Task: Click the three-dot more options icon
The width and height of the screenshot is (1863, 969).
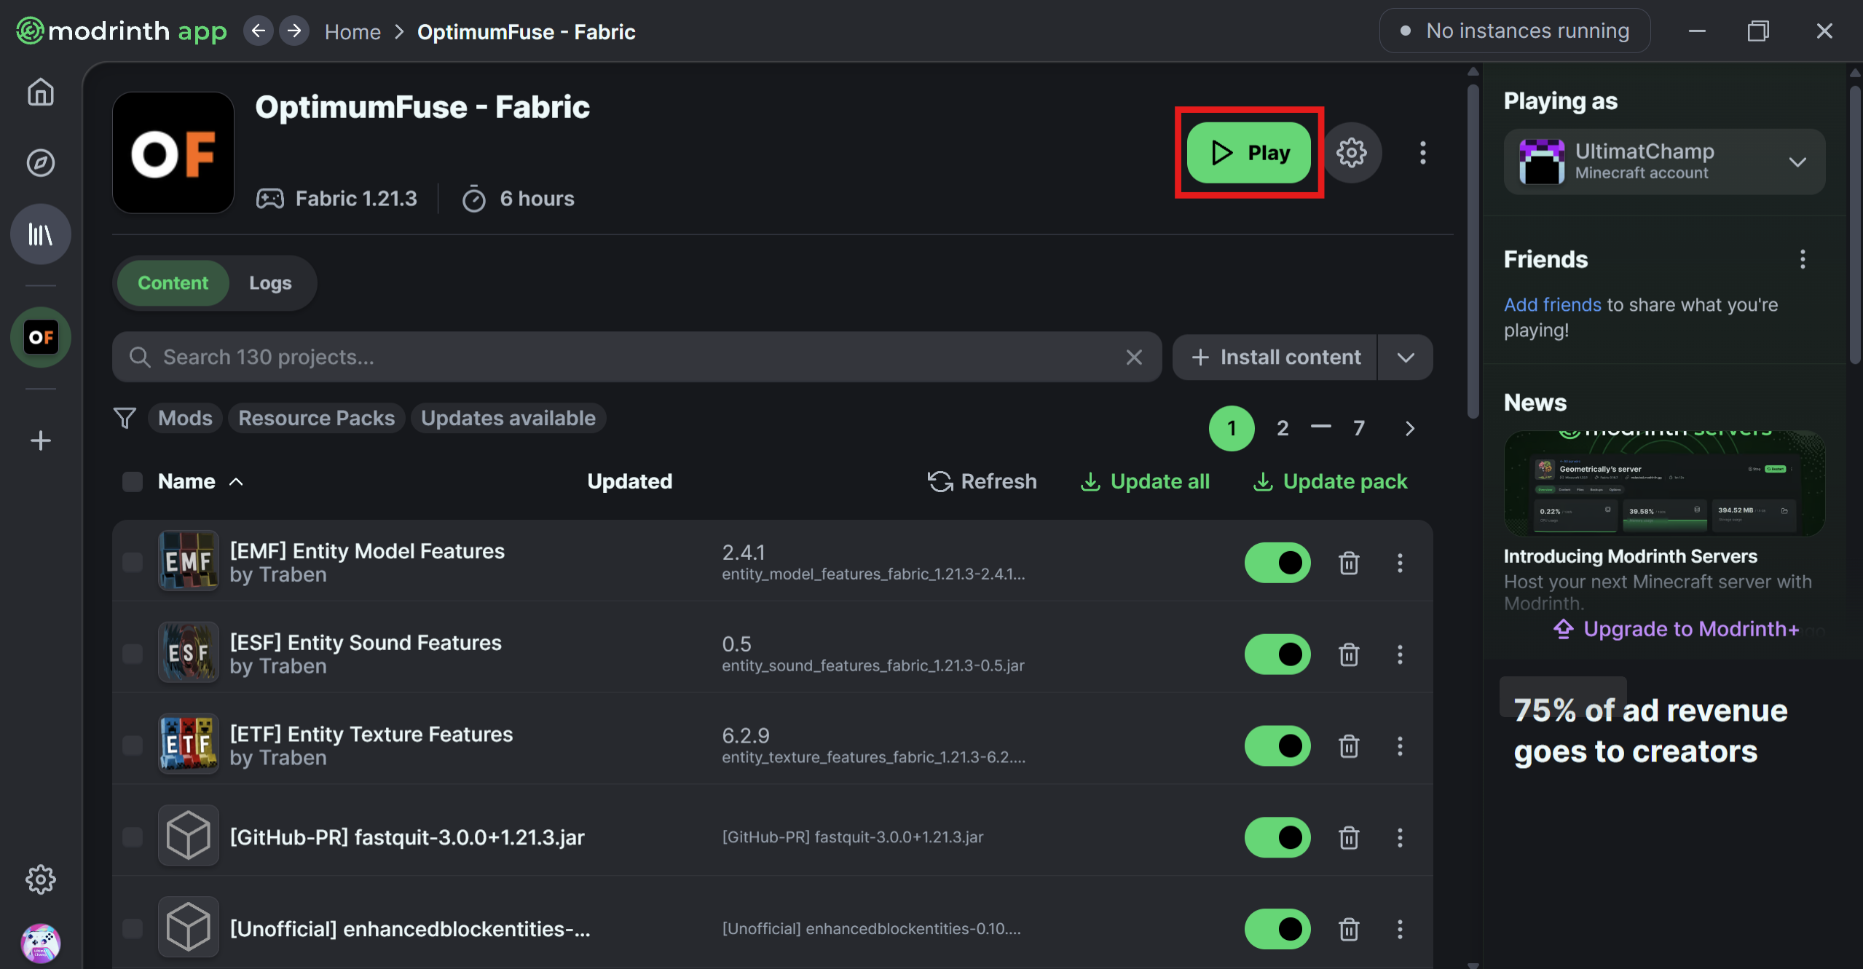Action: pos(1422,153)
